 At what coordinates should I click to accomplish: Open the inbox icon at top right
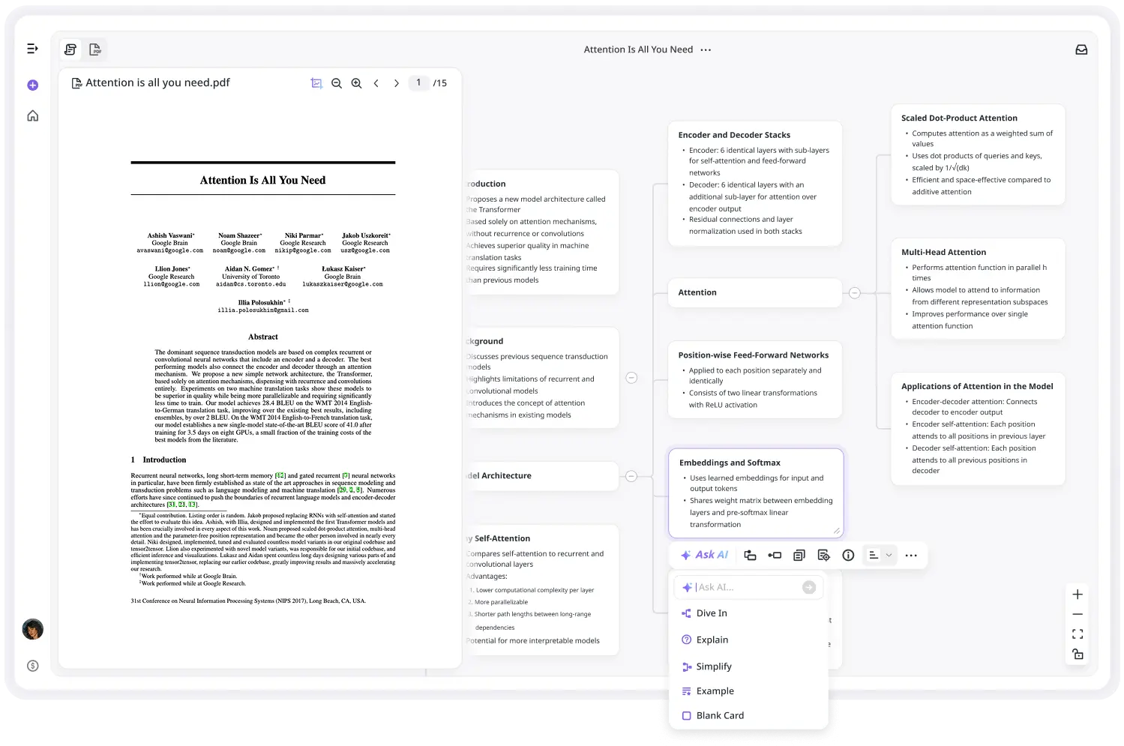click(x=1081, y=49)
